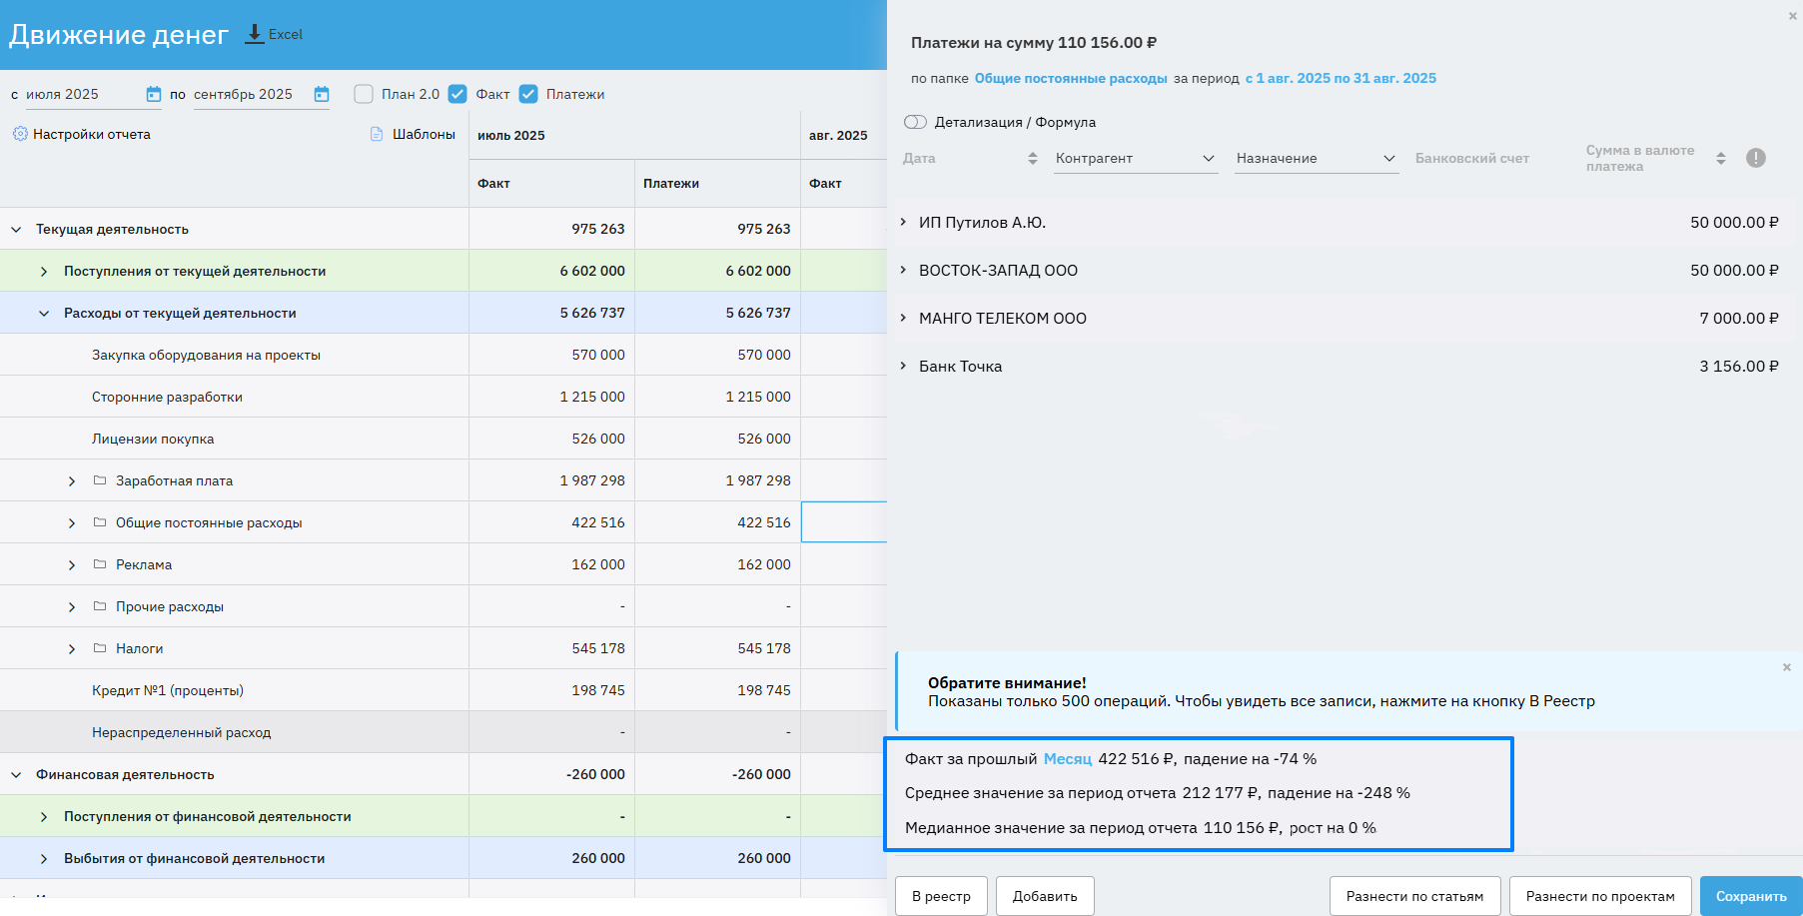Toggle the Детализация / Формула switch
1803x916 pixels.
[x=915, y=122]
